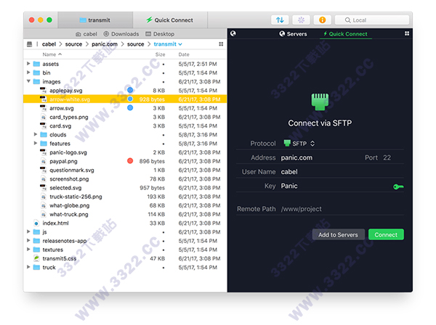Viewport: 436px width, 325px height.
Task: Click the what-globe.png file icon
Action: pyautogui.click(x=43, y=205)
